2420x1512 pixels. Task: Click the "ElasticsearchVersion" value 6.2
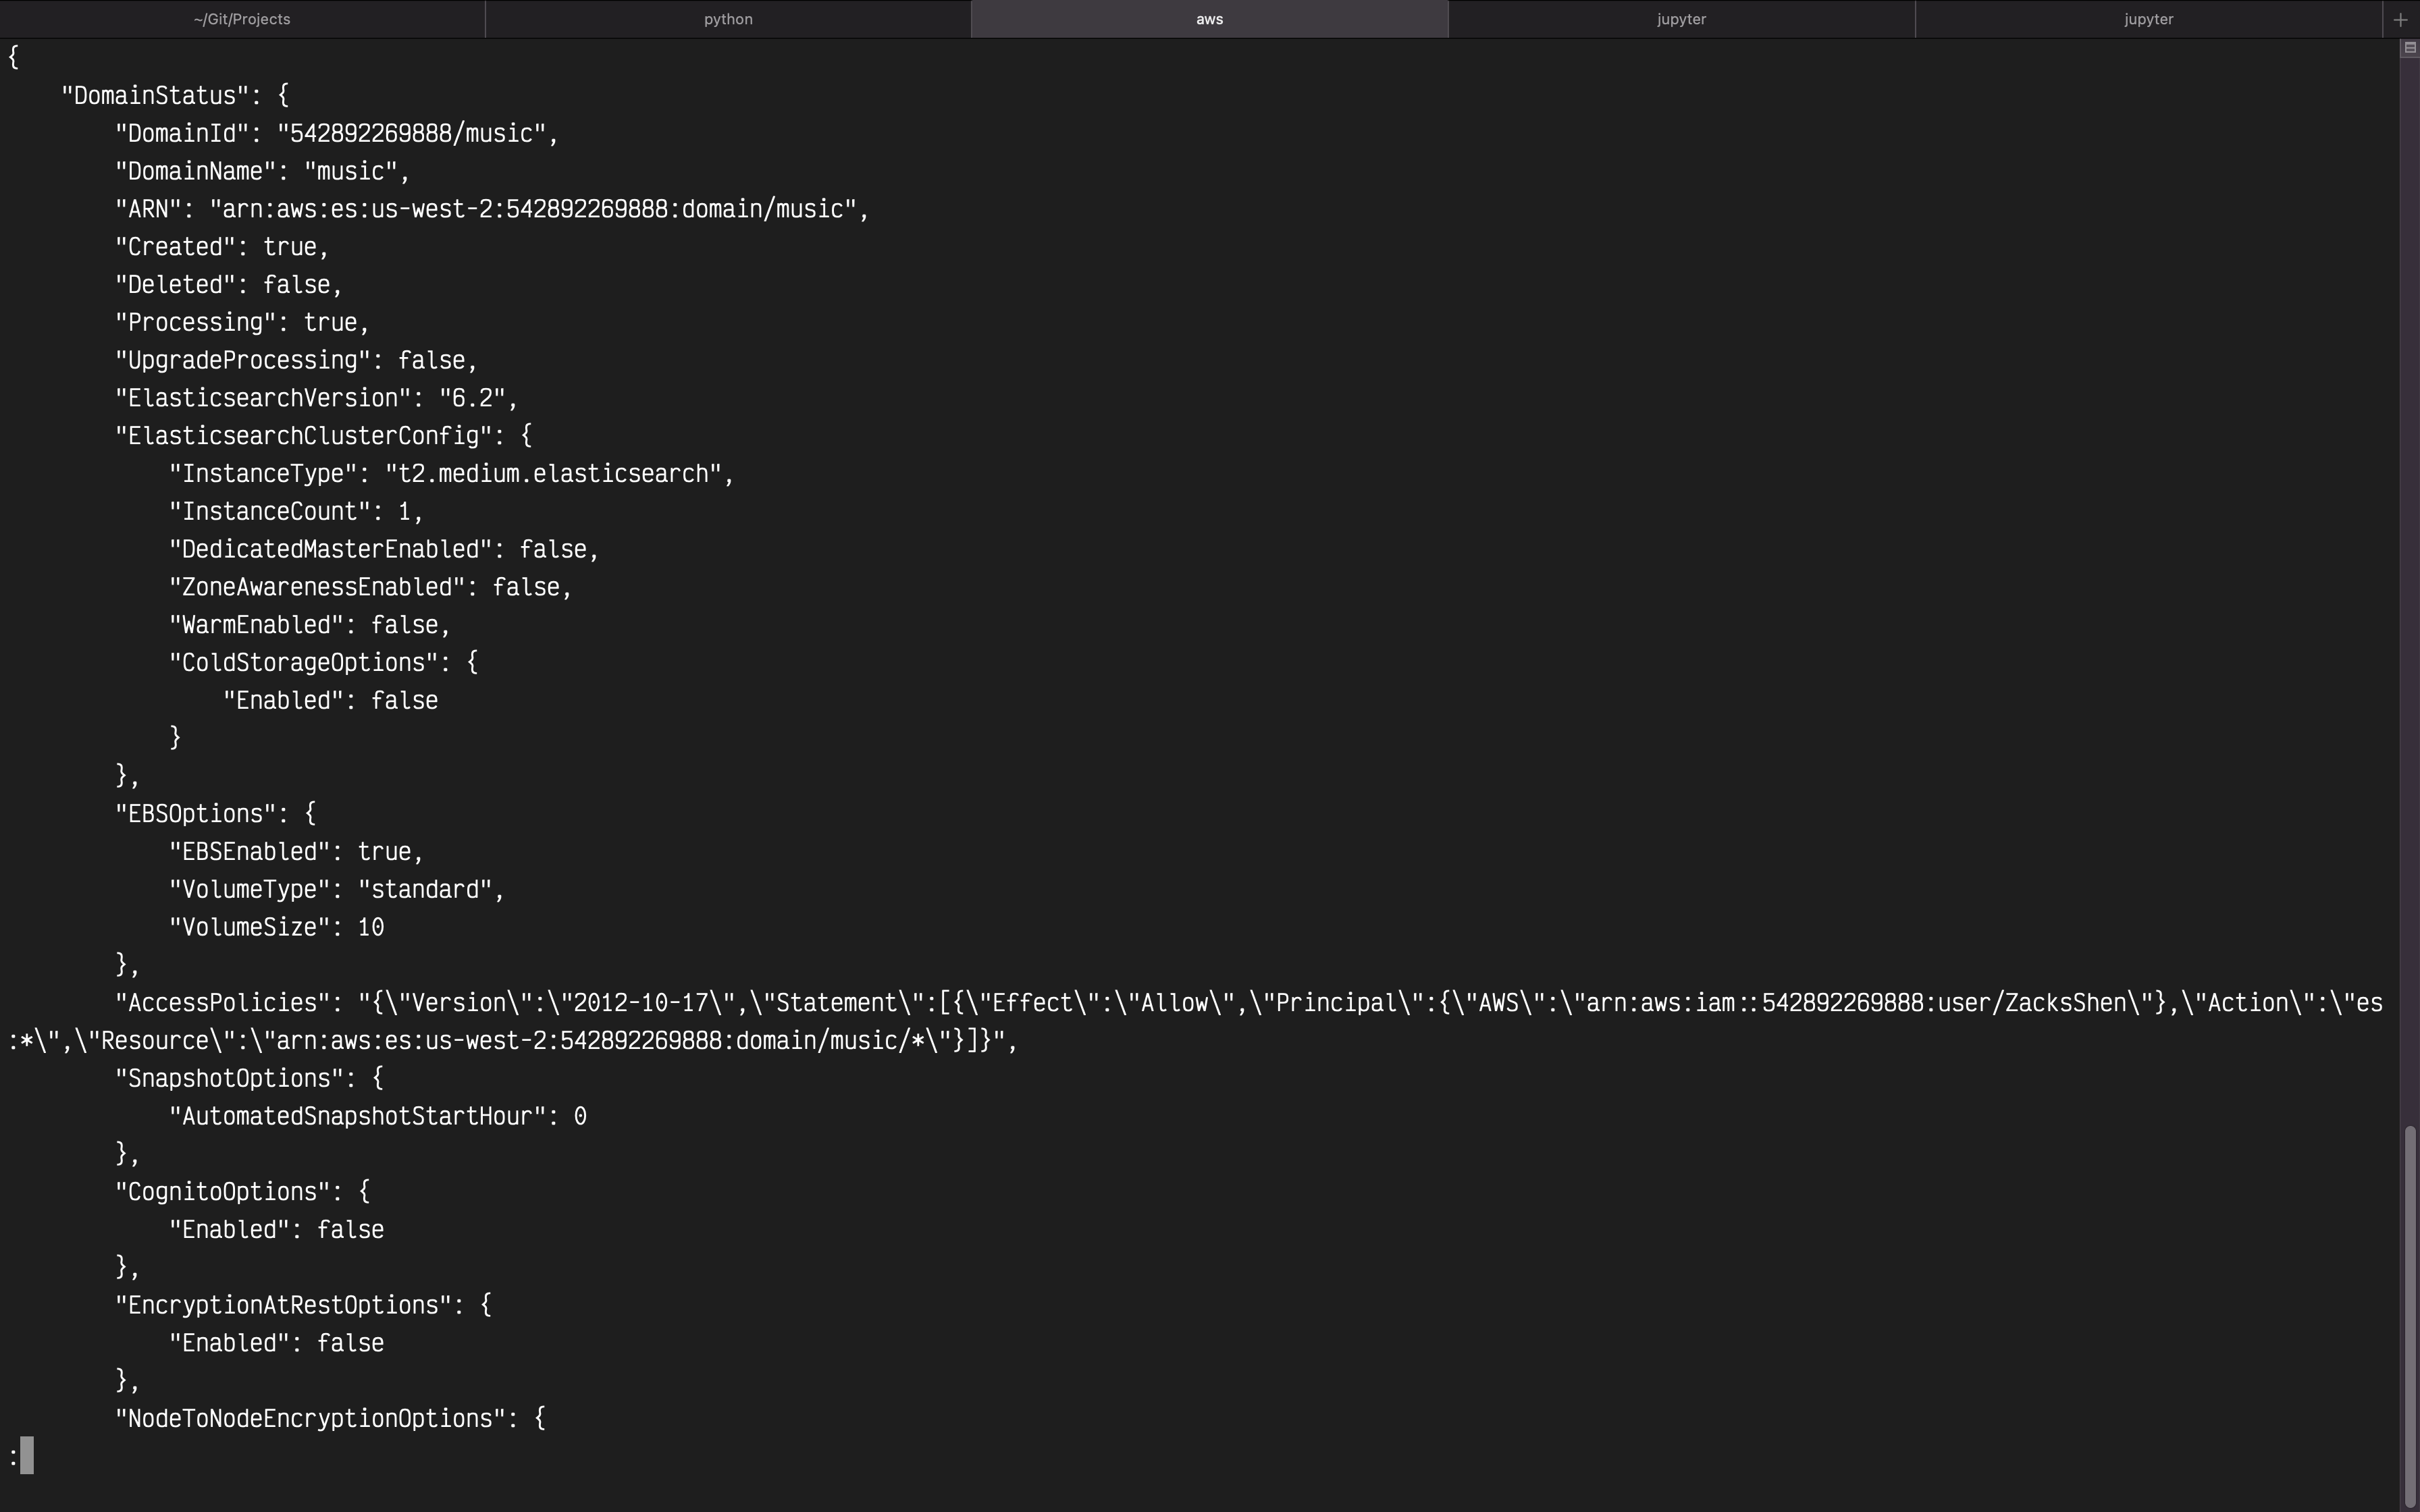(x=472, y=399)
